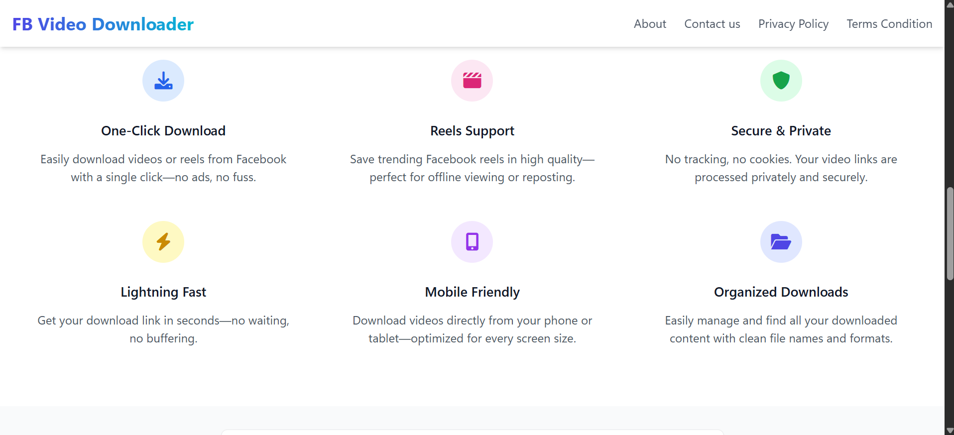The height and width of the screenshot is (435, 954).
Task: Open the Privacy Policy link
Action: [x=793, y=24]
